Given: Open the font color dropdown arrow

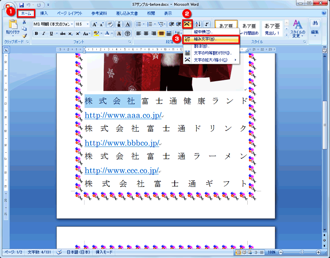Looking at the screenshot, I should [112, 34].
